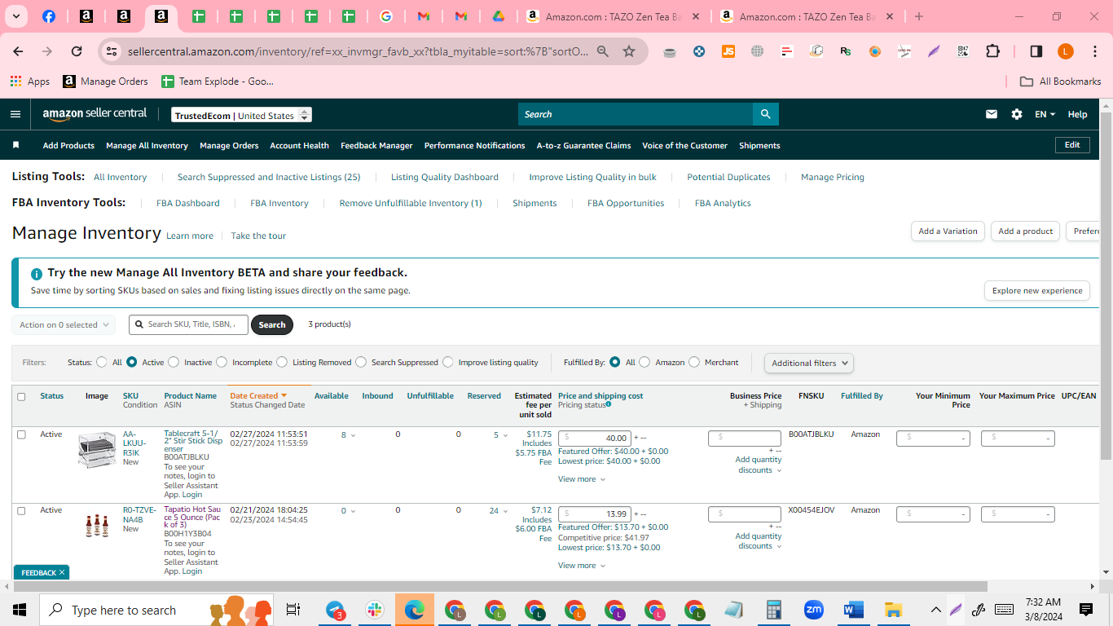The image size is (1113, 626).
Task: Open the FBA Dashboard tab link
Action: pyautogui.click(x=188, y=203)
